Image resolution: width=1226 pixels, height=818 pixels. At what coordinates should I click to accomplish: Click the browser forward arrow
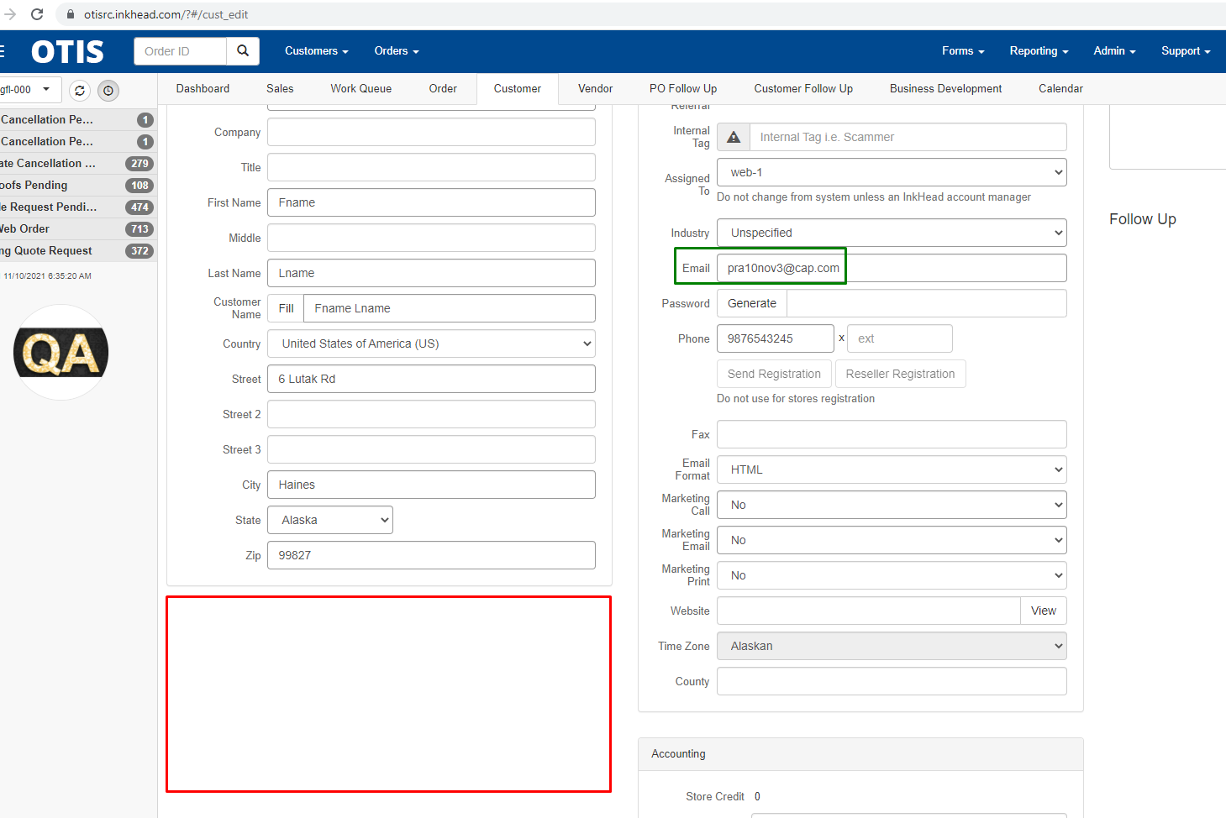pos(10,14)
